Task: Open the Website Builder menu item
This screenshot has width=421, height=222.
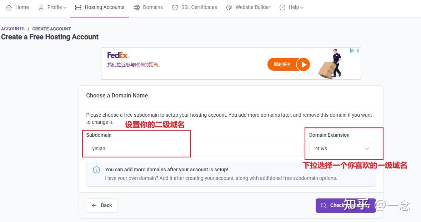Action: coord(252,7)
